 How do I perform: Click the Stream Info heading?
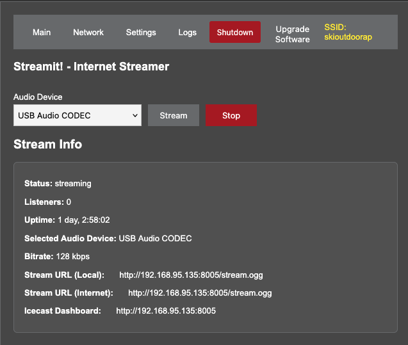pyautogui.click(x=48, y=144)
